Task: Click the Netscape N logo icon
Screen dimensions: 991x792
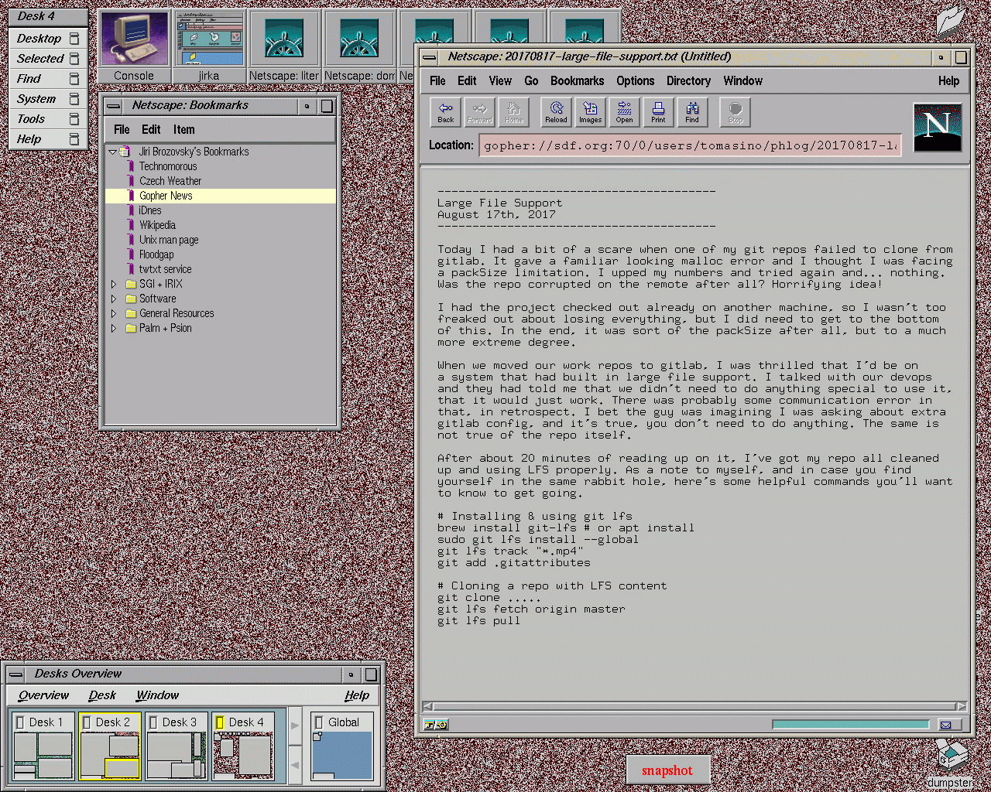Action: 937,128
